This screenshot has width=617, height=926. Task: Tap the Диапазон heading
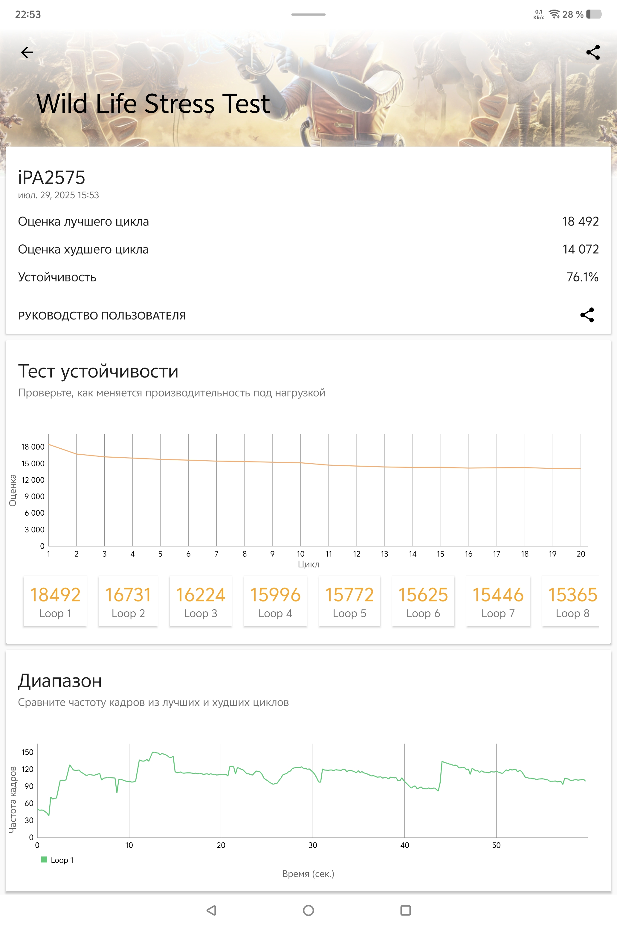[x=60, y=681]
